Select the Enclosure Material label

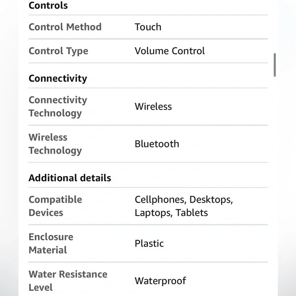51,243
